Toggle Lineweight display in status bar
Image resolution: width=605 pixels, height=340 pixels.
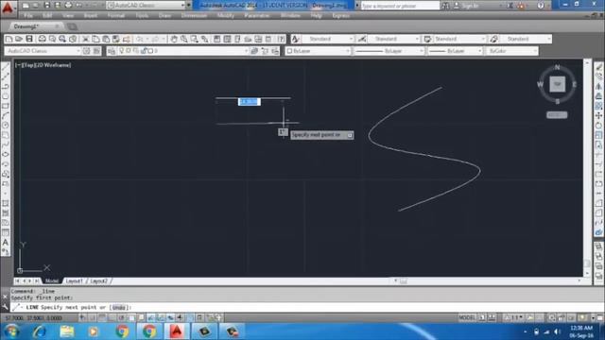tap(181, 317)
